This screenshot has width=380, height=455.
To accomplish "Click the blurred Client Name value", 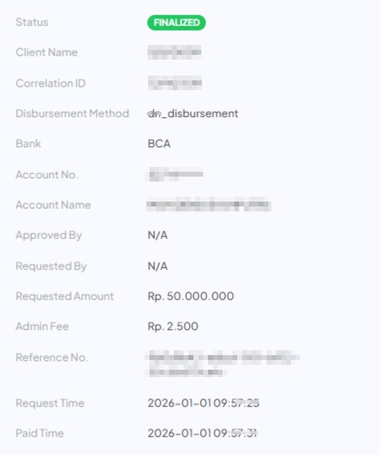I will [x=174, y=52].
